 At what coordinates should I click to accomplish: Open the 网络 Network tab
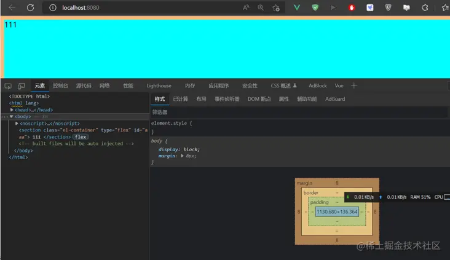point(105,85)
